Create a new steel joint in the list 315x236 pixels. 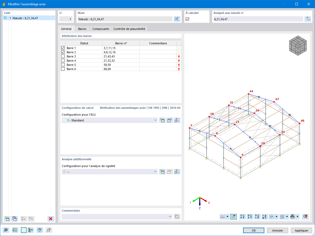[x=7, y=218]
